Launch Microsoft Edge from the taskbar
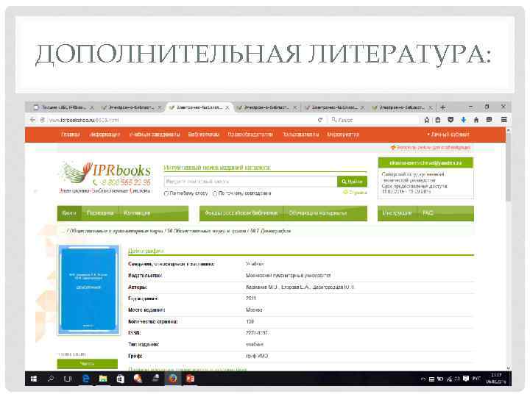This screenshot has height=397, width=530. (x=86, y=379)
